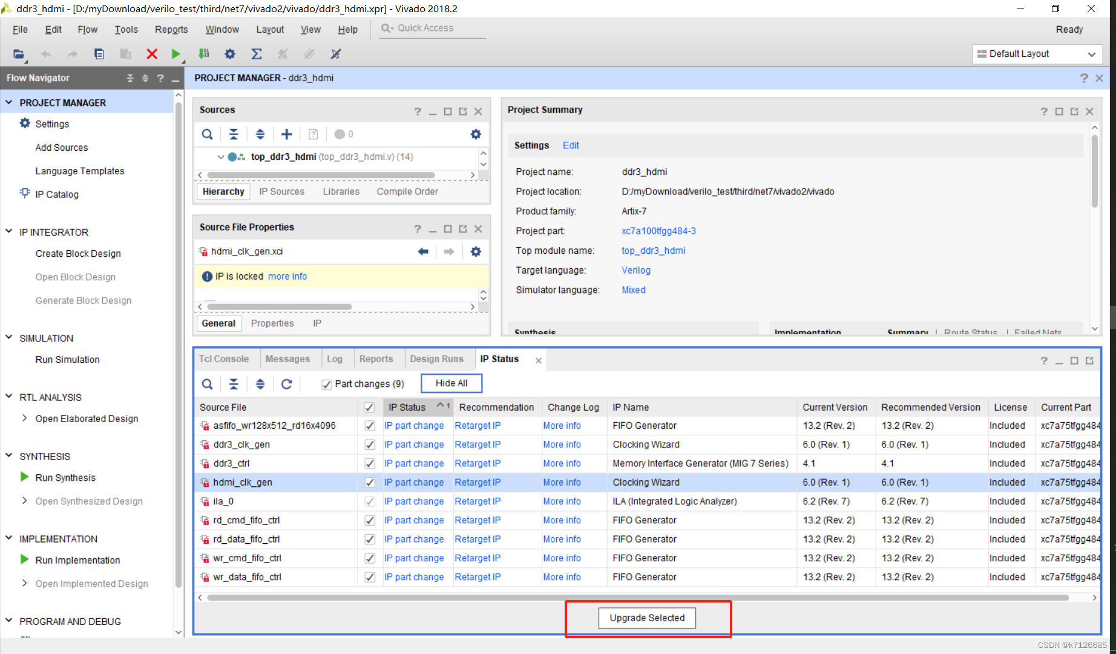Toggle the Part changes (9) checkbox
Screen dimensions: 1116x654
(x=327, y=385)
